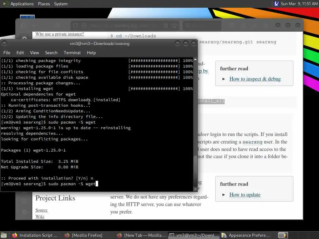Click the Firefox search box
319x239 pixels.
pos(202,26)
